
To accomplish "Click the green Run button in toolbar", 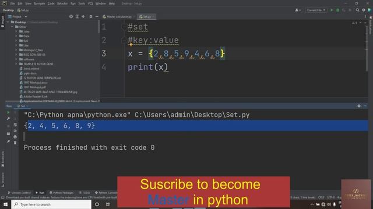I will coord(332,10).
